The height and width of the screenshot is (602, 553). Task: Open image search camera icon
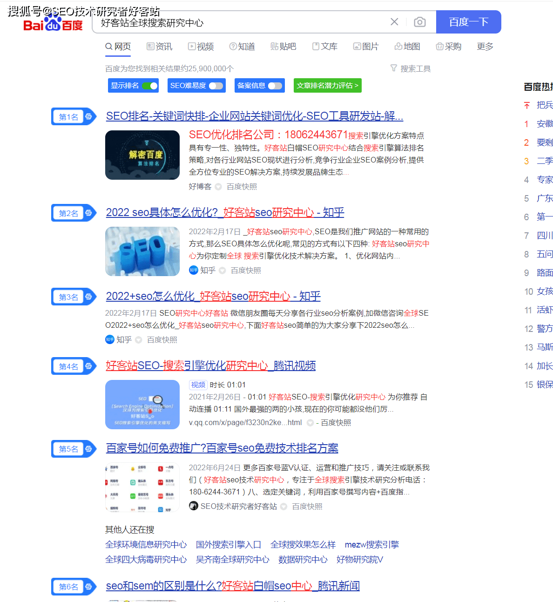tap(420, 22)
